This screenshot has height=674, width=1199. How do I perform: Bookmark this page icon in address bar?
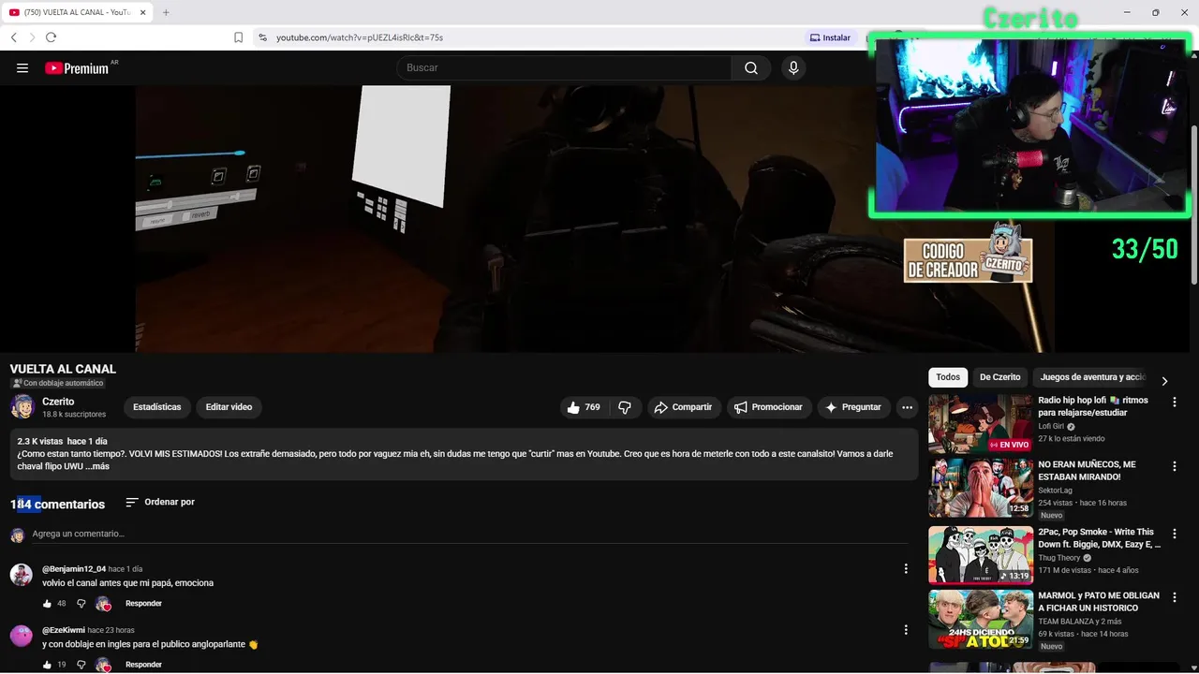click(x=238, y=37)
